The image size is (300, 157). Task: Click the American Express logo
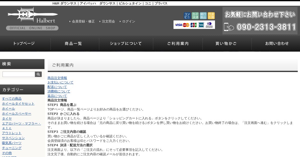pos(201,25)
